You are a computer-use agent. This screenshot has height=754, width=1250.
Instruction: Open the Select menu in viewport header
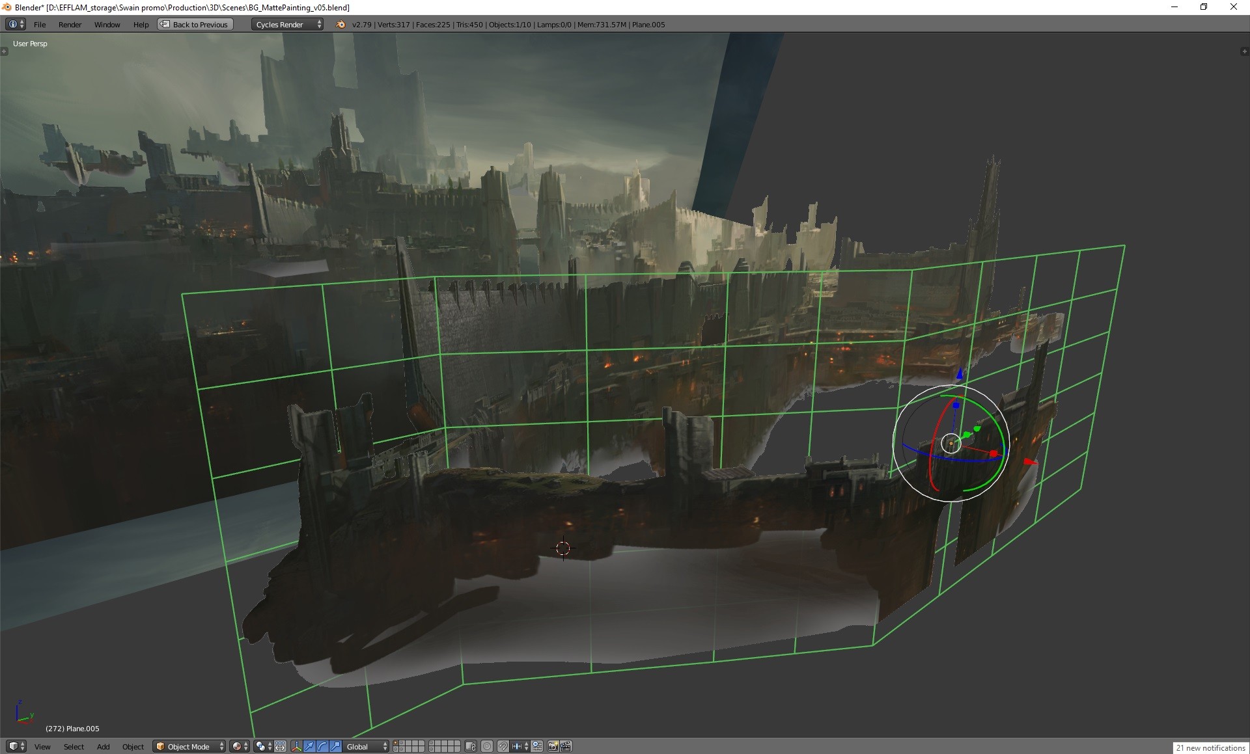click(74, 747)
